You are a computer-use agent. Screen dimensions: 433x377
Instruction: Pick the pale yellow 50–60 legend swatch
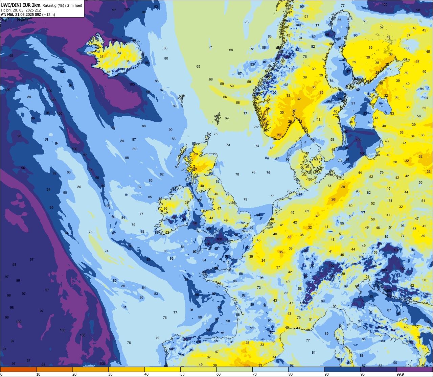pyautogui.click(x=198, y=369)
